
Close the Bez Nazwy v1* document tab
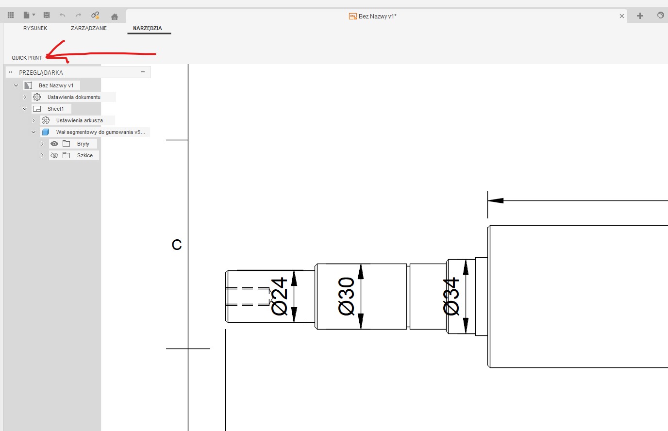[x=621, y=16]
